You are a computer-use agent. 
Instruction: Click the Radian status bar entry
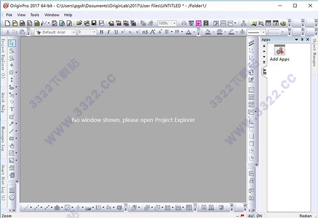point(306,216)
